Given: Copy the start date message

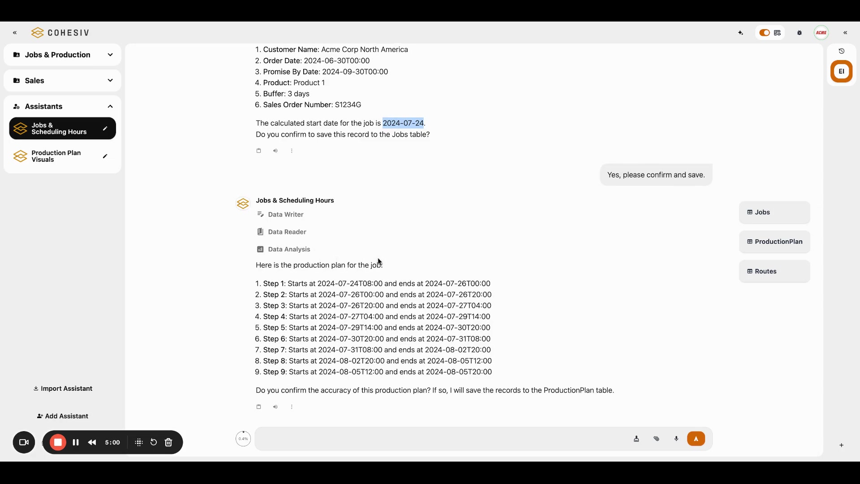Looking at the screenshot, I should (x=258, y=151).
